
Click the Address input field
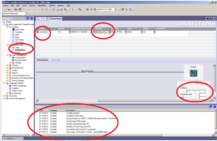[196, 91]
